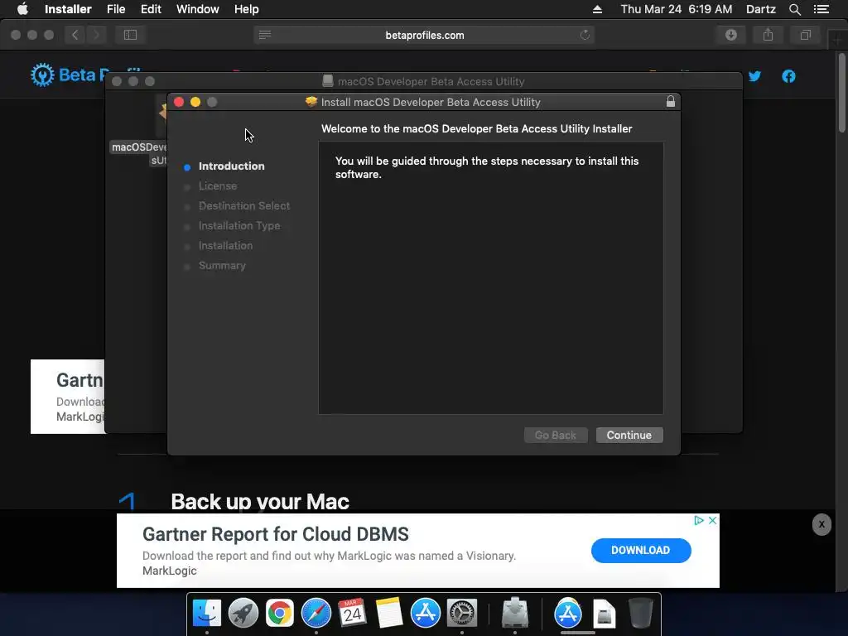Open System Preferences from the Dock
The height and width of the screenshot is (636, 848).
pos(462,614)
